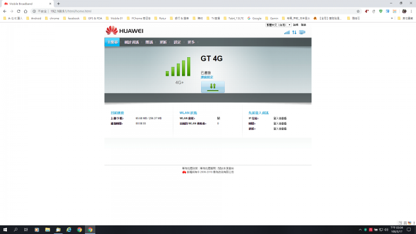Screen dimensions: 416x234
Task: Click the 連線設定 connection settings link
Action: pyautogui.click(x=207, y=77)
